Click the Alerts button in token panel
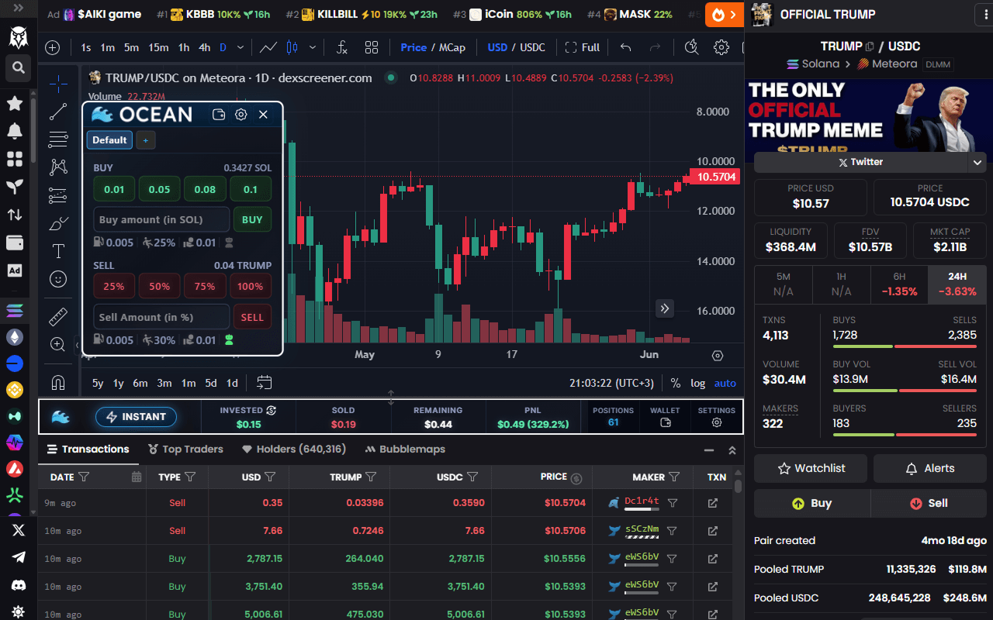 pyautogui.click(x=930, y=468)
